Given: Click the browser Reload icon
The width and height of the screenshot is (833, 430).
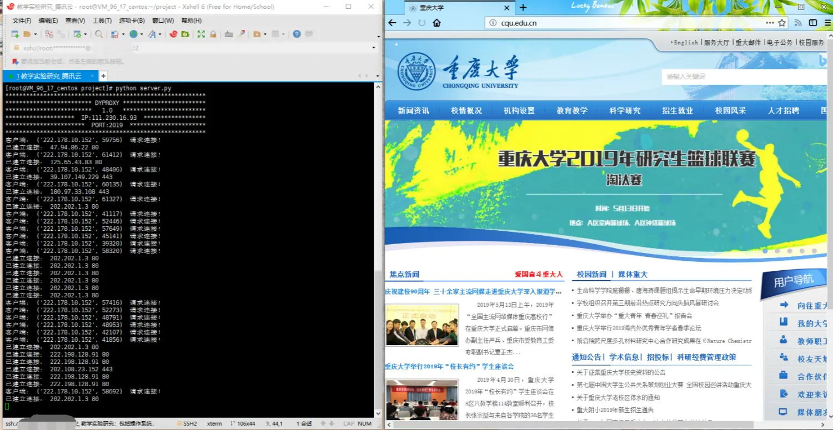Looking at the screenshot, I should click(422, 23).
